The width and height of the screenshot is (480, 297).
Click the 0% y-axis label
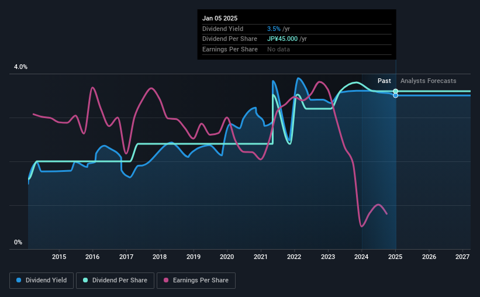pyautogui.click(x=18, y=242)
